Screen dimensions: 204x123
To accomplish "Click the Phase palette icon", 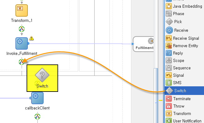I will click(x=169, y=14).
